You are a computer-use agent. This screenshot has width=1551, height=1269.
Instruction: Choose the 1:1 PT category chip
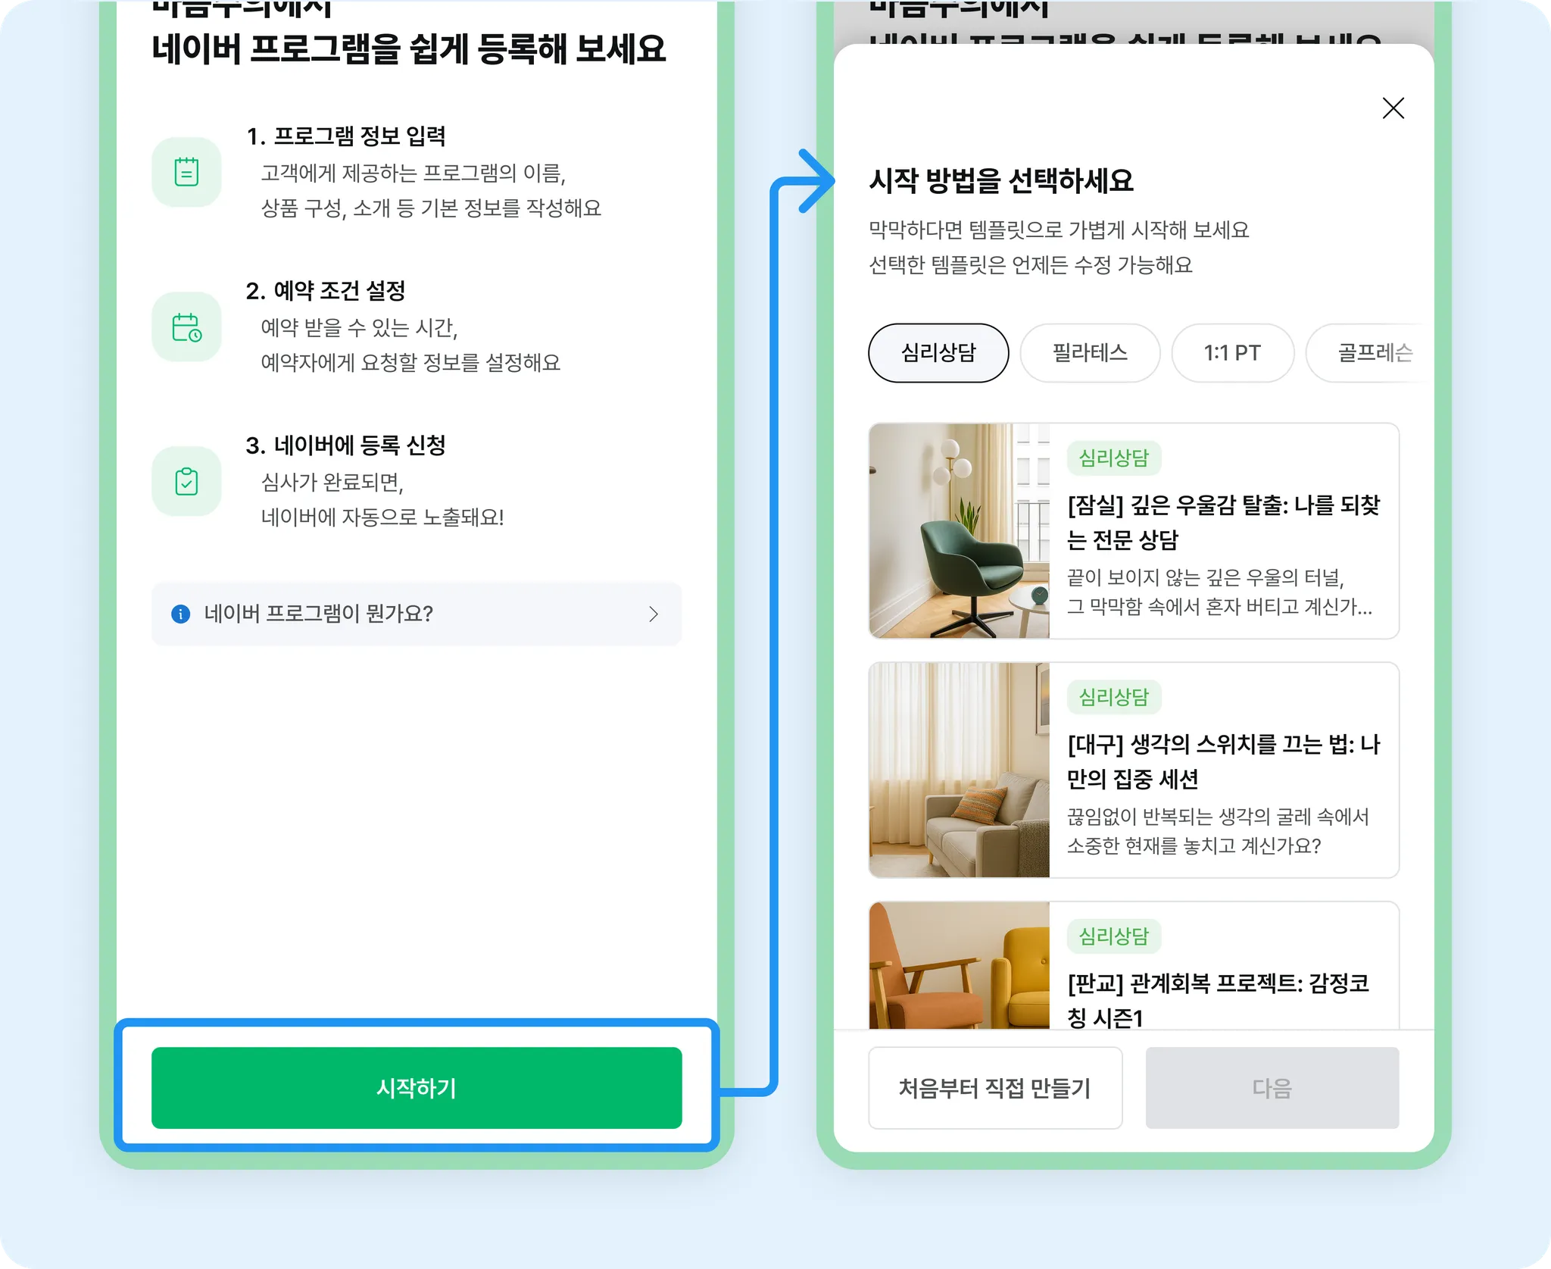point(1232,353)
